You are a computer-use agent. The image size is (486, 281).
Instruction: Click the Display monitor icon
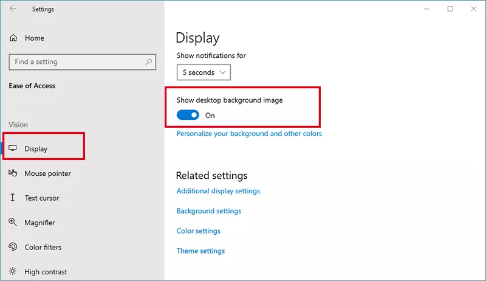(13, 148)
